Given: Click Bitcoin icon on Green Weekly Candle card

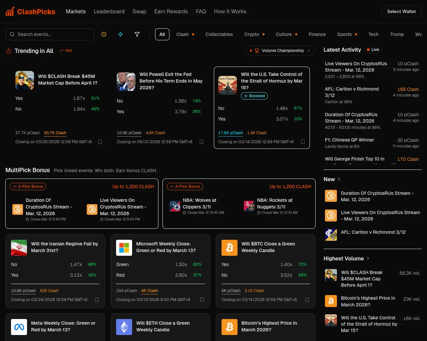Looking at the screenshot, I should (230, 248).
